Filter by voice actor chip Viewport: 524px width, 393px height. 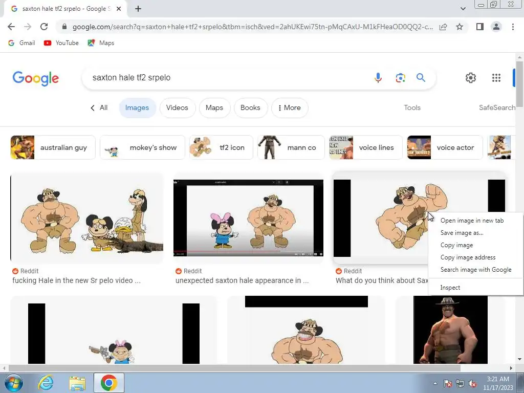click(445, 147)
